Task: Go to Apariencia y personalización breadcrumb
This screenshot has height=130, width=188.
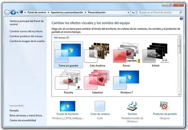Action: coord(67,12)
